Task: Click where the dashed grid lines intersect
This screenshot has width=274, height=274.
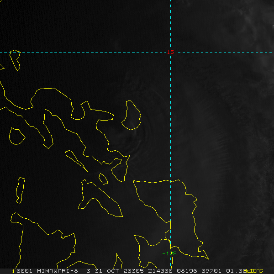Action: coord(170,53)
